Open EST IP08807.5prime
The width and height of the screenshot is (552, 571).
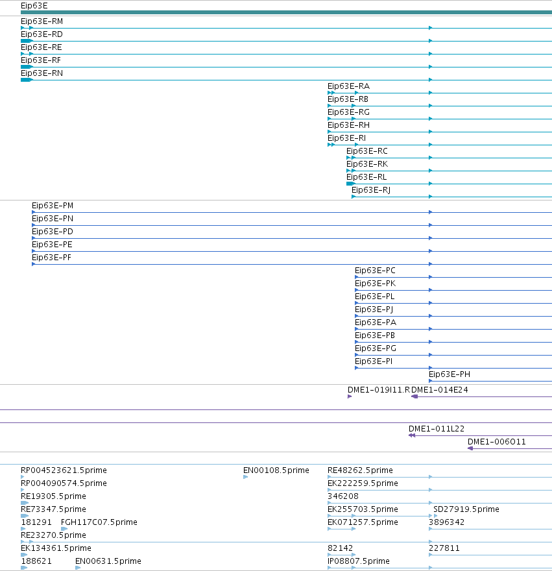coord(359,561)
